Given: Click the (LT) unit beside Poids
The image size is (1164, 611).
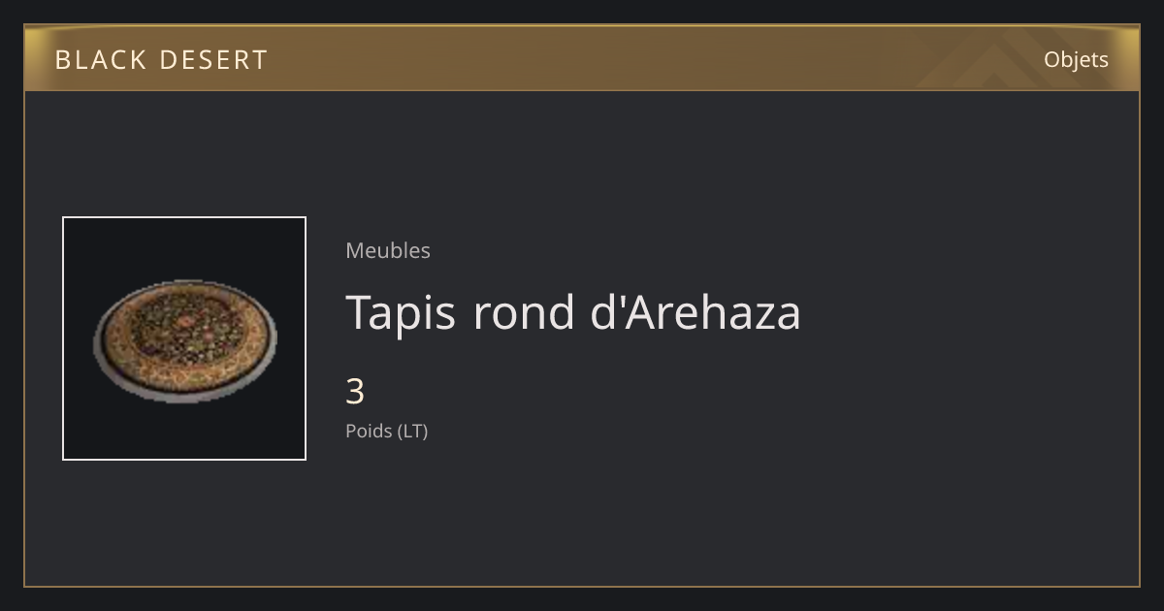Looking at the screenshot, I should [x=412, y=431].
